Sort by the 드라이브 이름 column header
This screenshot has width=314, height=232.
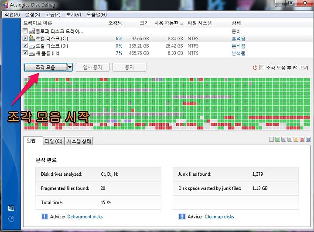tap(54, 23)
